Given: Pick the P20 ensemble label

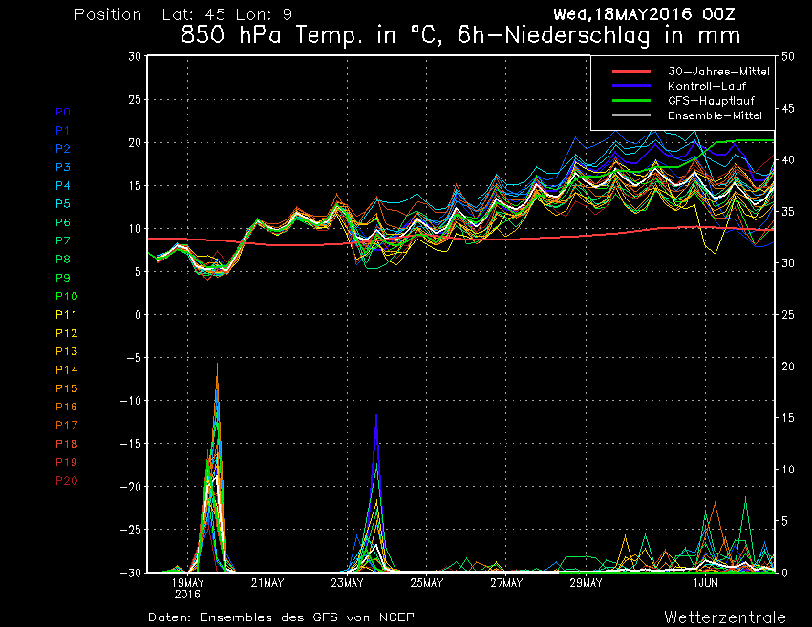Looking at the screenshot, I should tap(67, 481).
